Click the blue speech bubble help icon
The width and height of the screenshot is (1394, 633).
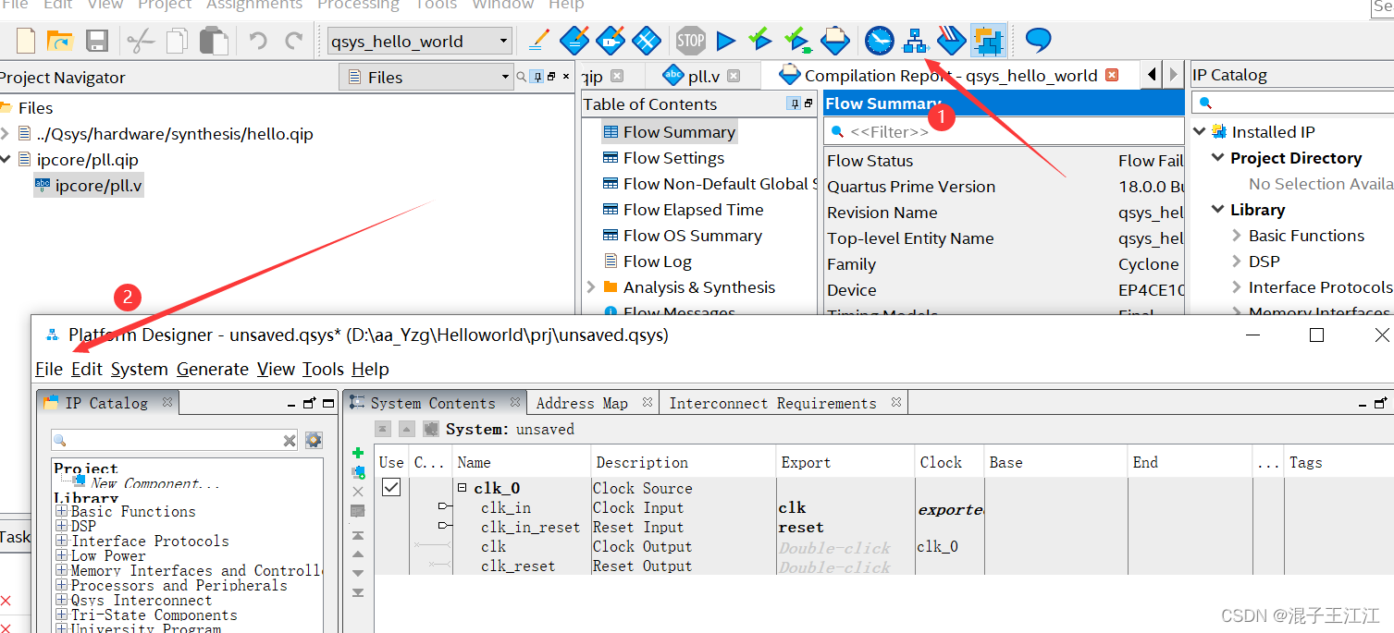point(1038,41)
